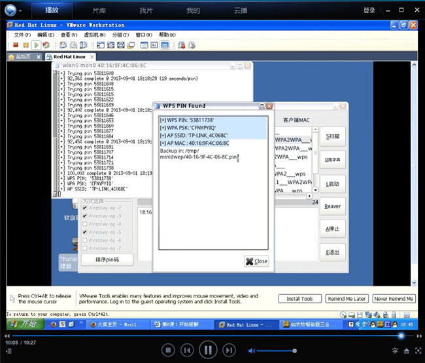425x363 pixels.
Task: Click the player fast-forward double-arrow icon
Action: [419, 336]
